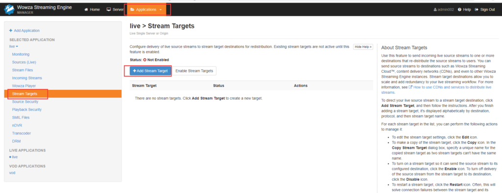The height and width of the screenshot is (193, 502).
Task: Click the admin user avatar icon
Action: (435, 10)
